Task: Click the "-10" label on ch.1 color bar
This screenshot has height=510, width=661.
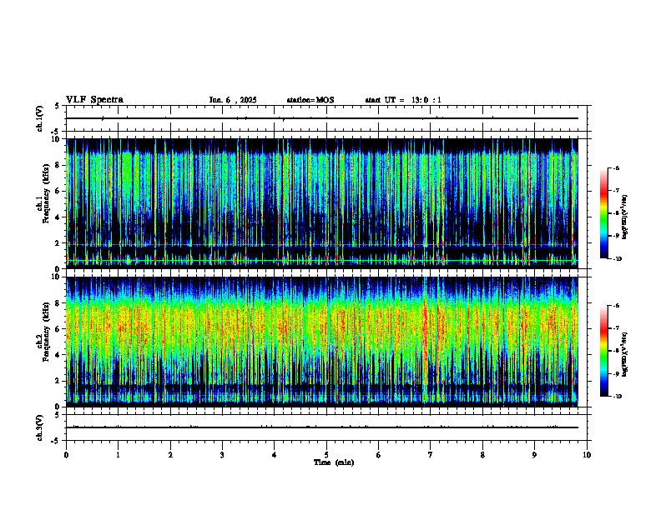Action: 617,259
